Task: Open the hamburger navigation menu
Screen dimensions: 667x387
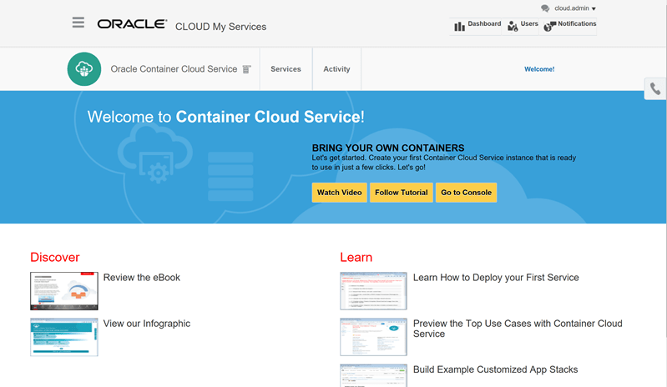Action: point(78,23)
